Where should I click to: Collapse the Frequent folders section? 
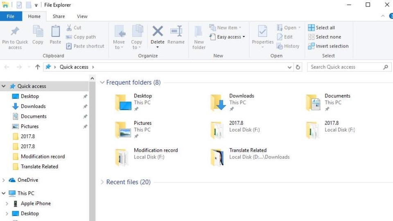pos(102,82)
